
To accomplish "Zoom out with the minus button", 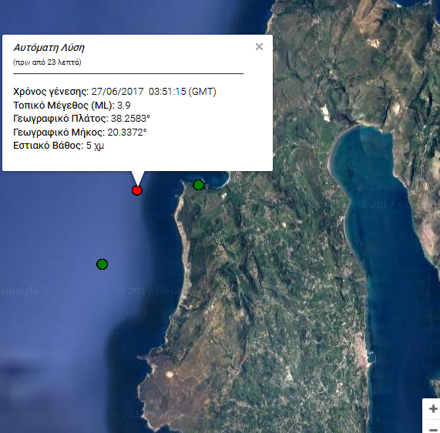I will point(433,428).
